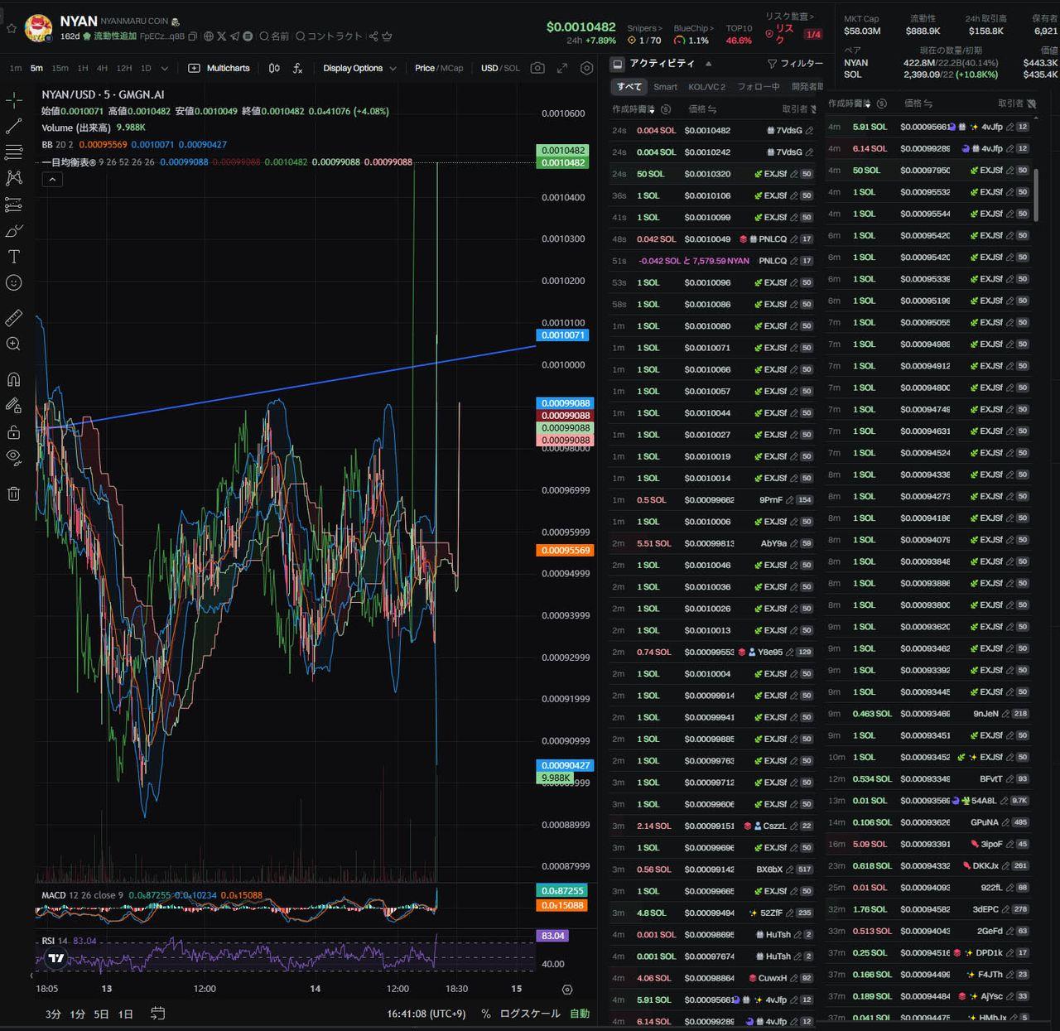Select the text annotation tool
The image size is (1060, 1031).
pyautogui.click(x=14, y=257)
